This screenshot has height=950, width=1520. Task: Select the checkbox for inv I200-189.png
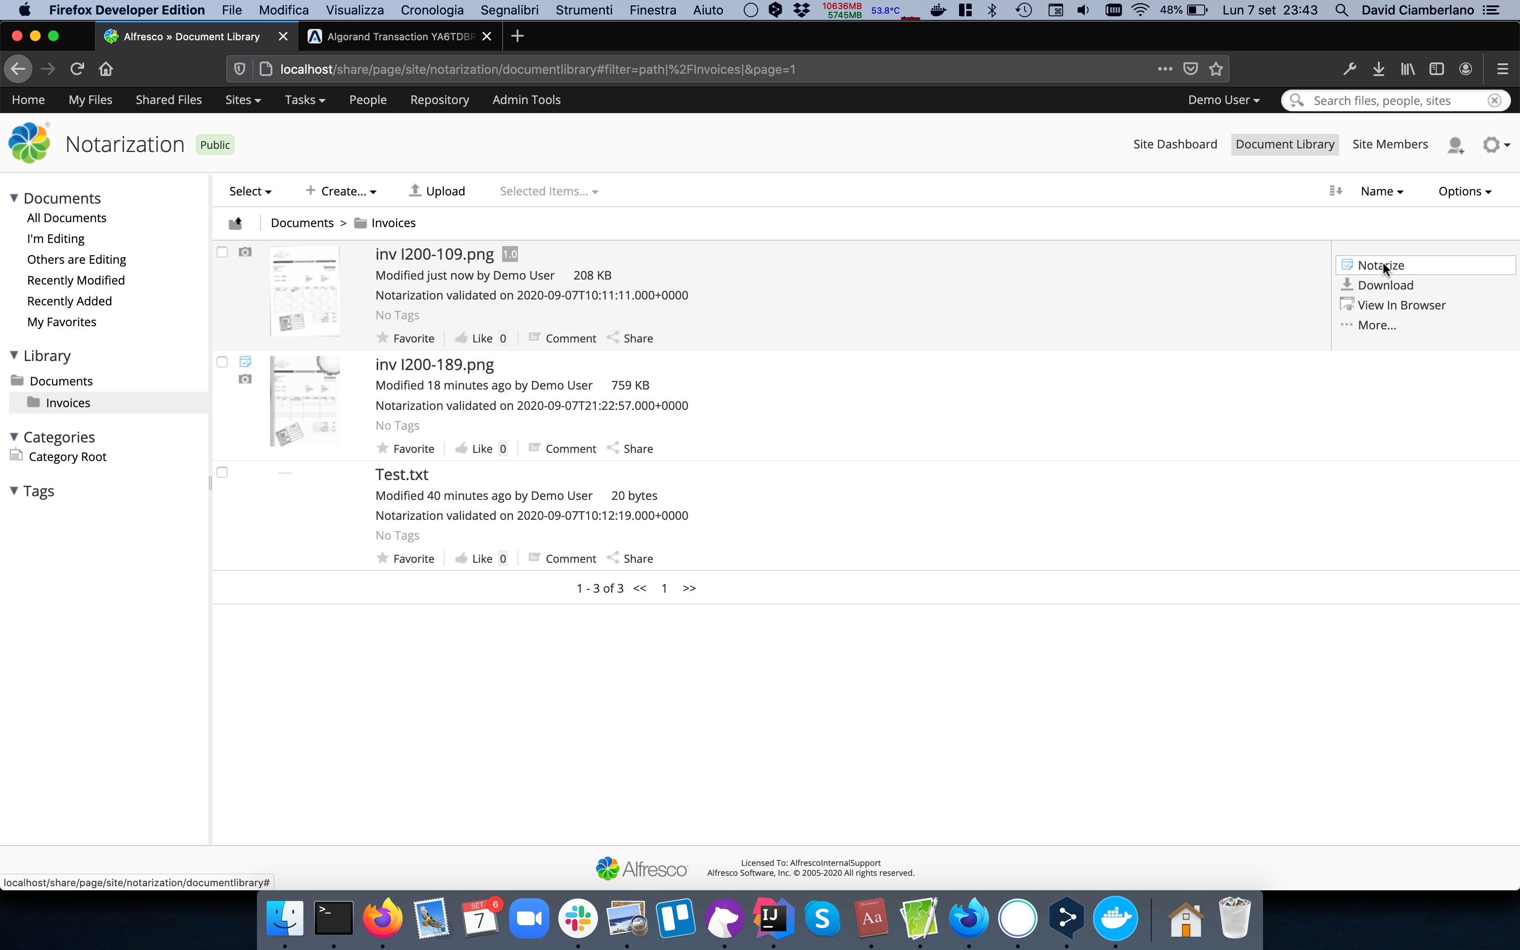[x=223, y=362]
